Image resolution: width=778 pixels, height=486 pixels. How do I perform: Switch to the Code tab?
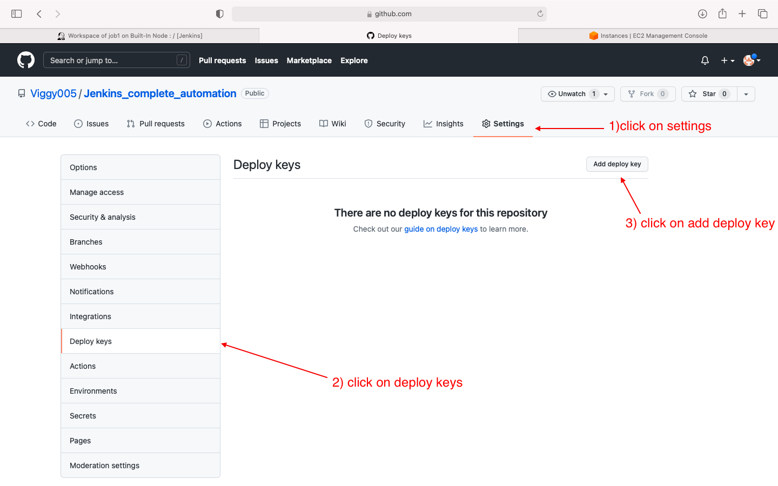click(x=41, y=124)
